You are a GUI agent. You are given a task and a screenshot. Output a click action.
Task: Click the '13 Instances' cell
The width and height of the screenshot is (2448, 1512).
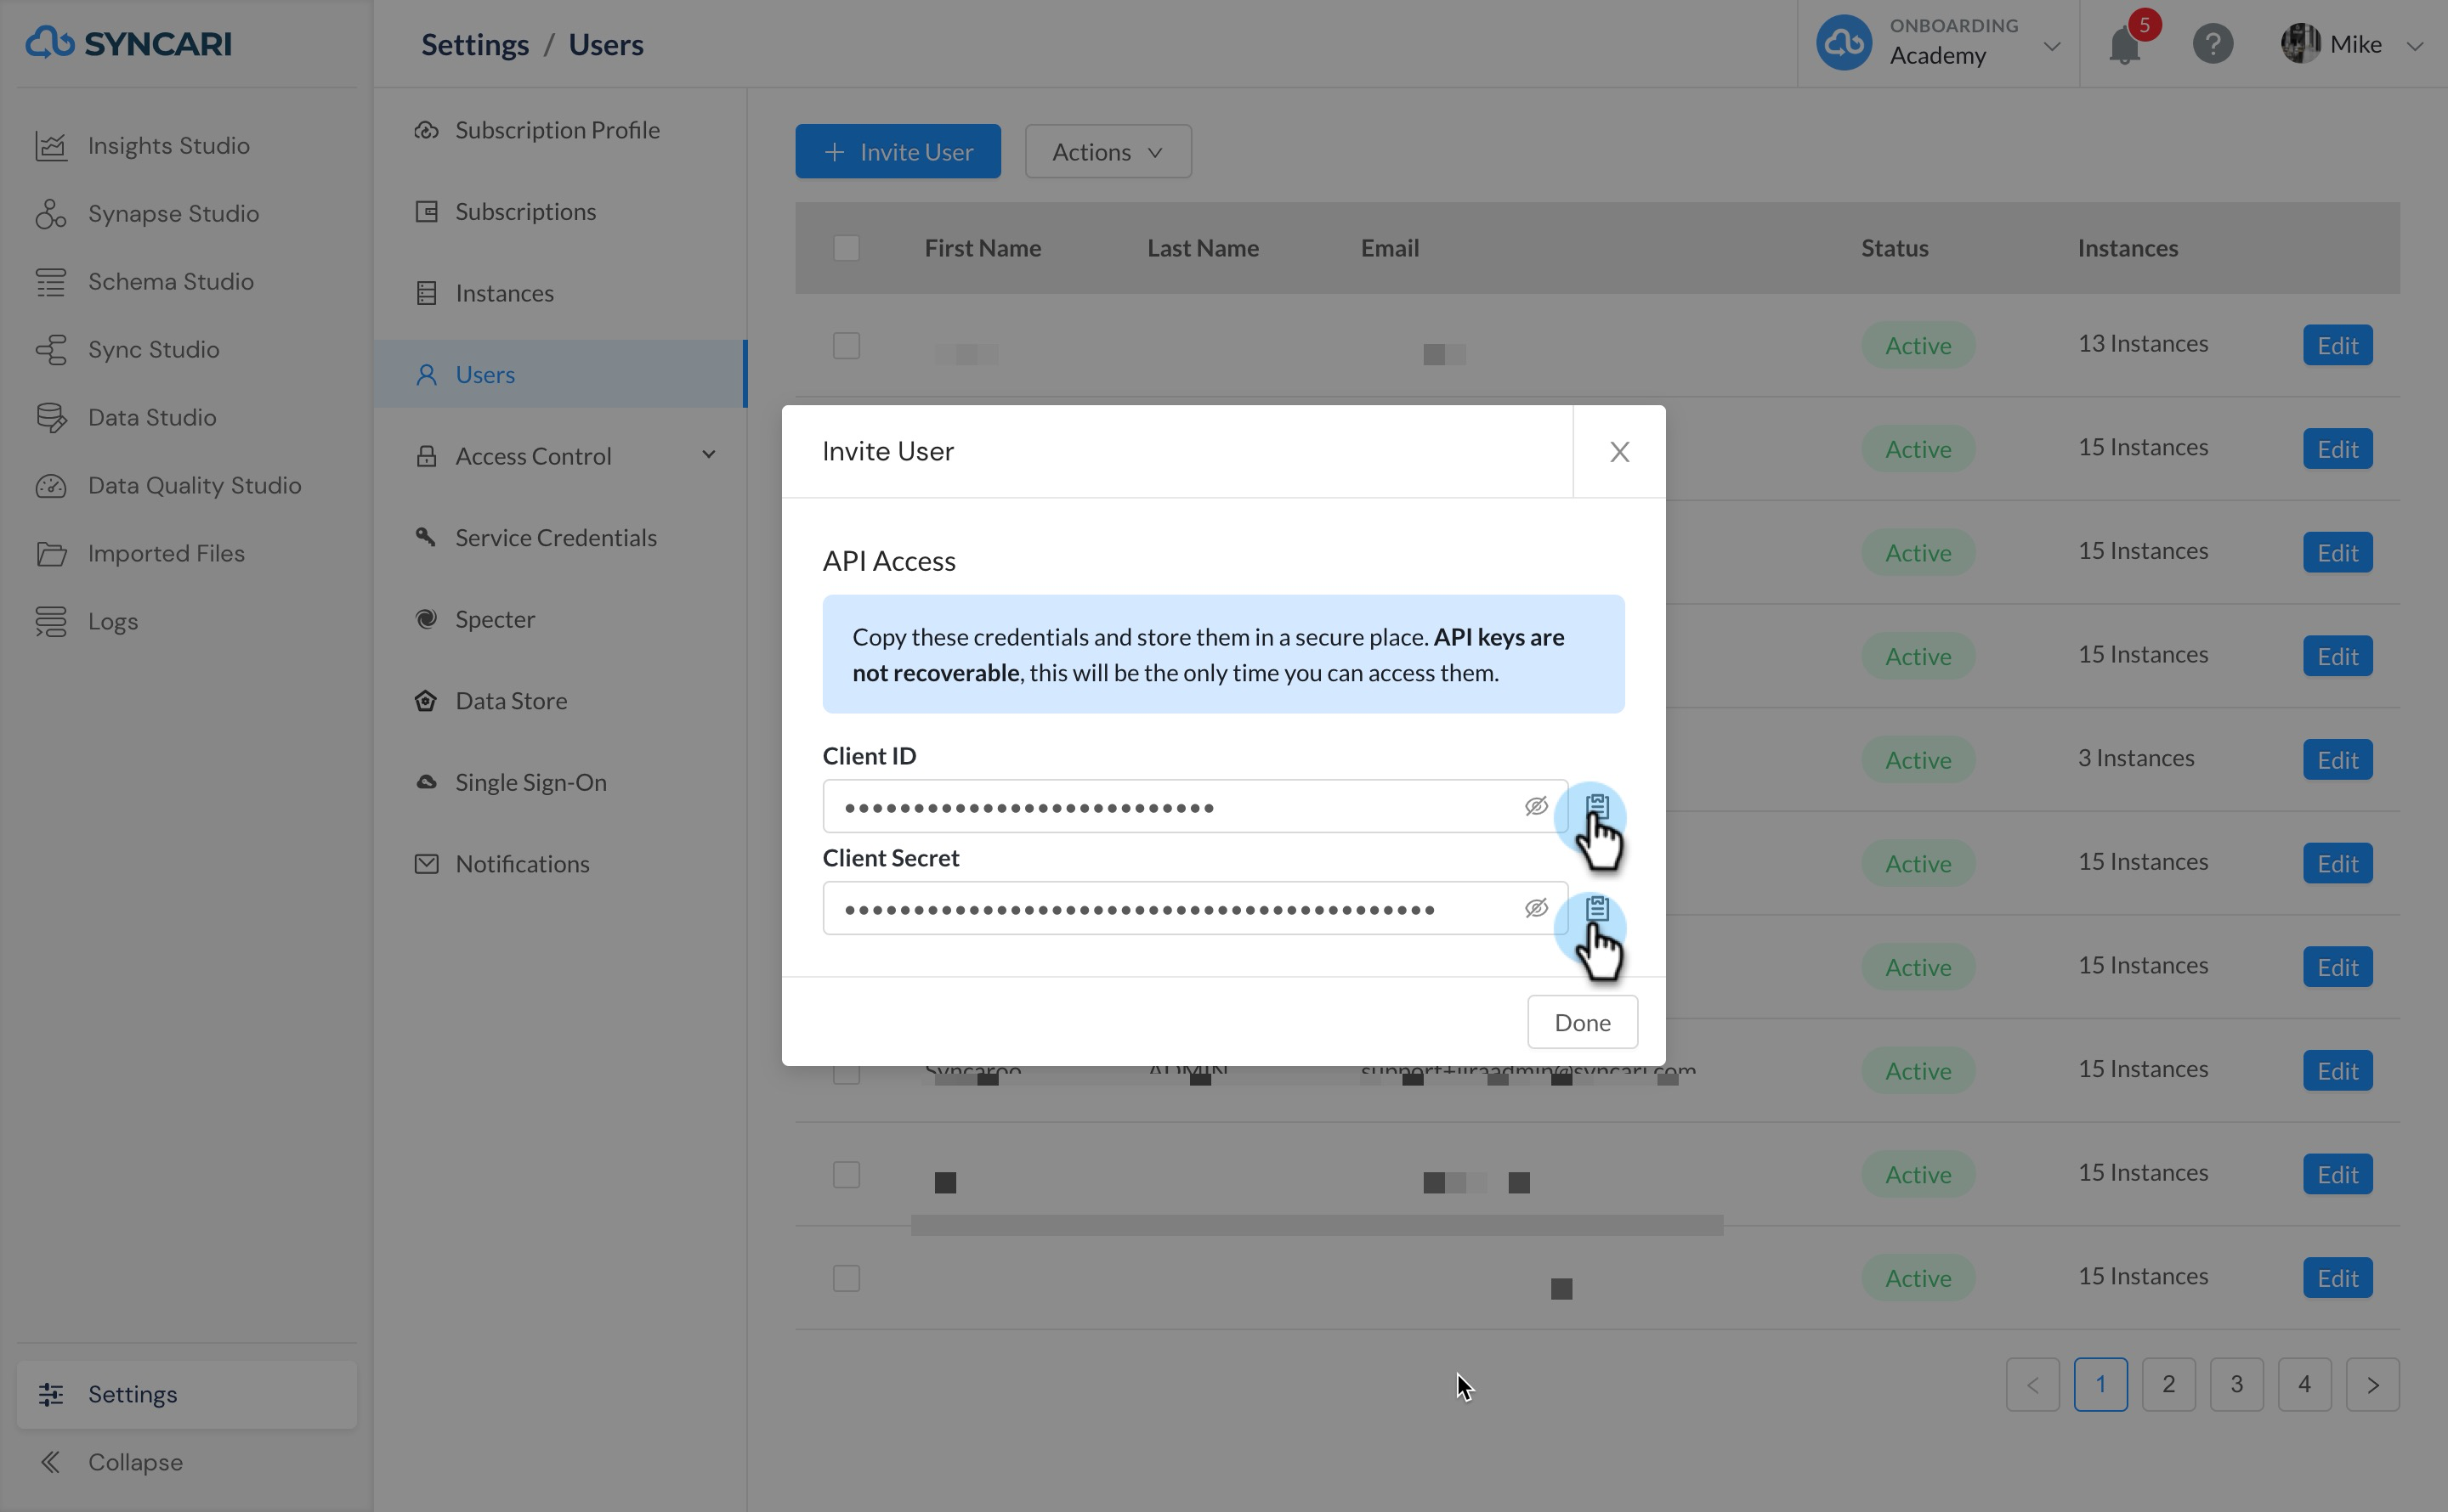tap(2142, 344)
